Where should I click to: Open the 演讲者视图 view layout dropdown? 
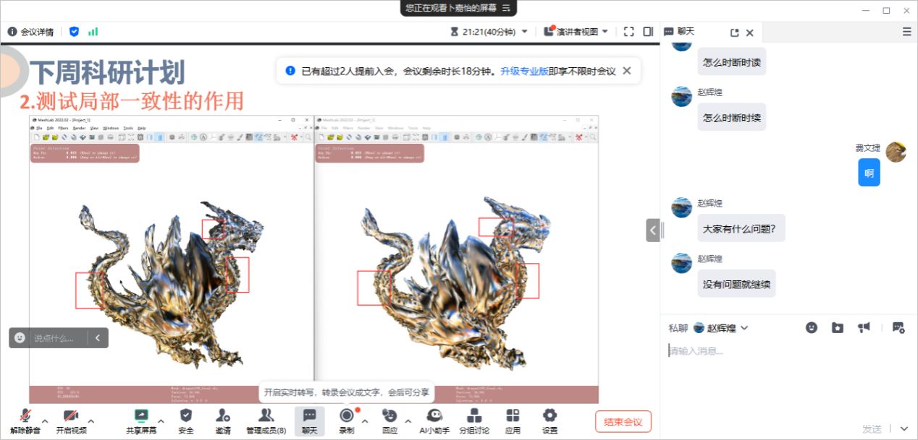(x=576, y=32)
